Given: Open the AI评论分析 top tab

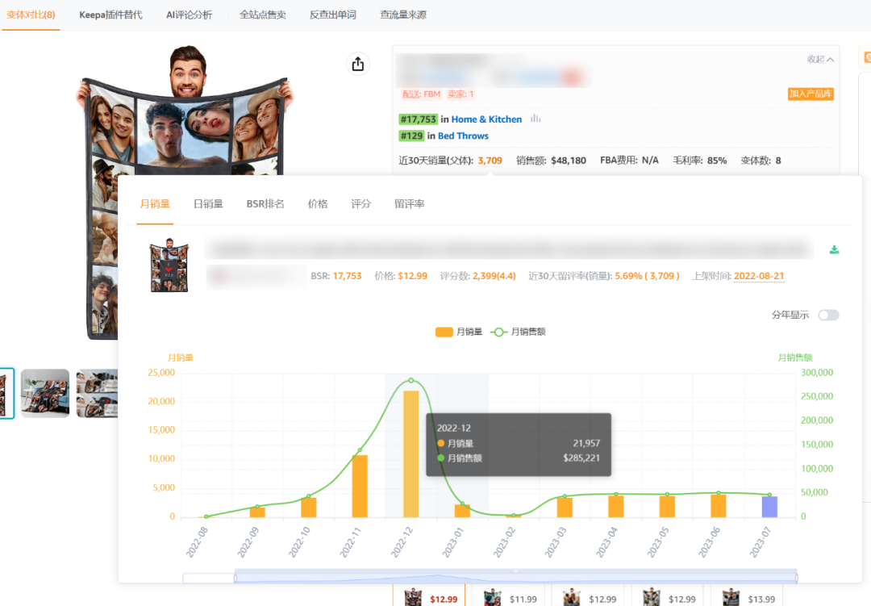Looking at the screenshot, I should pos(189,15).
